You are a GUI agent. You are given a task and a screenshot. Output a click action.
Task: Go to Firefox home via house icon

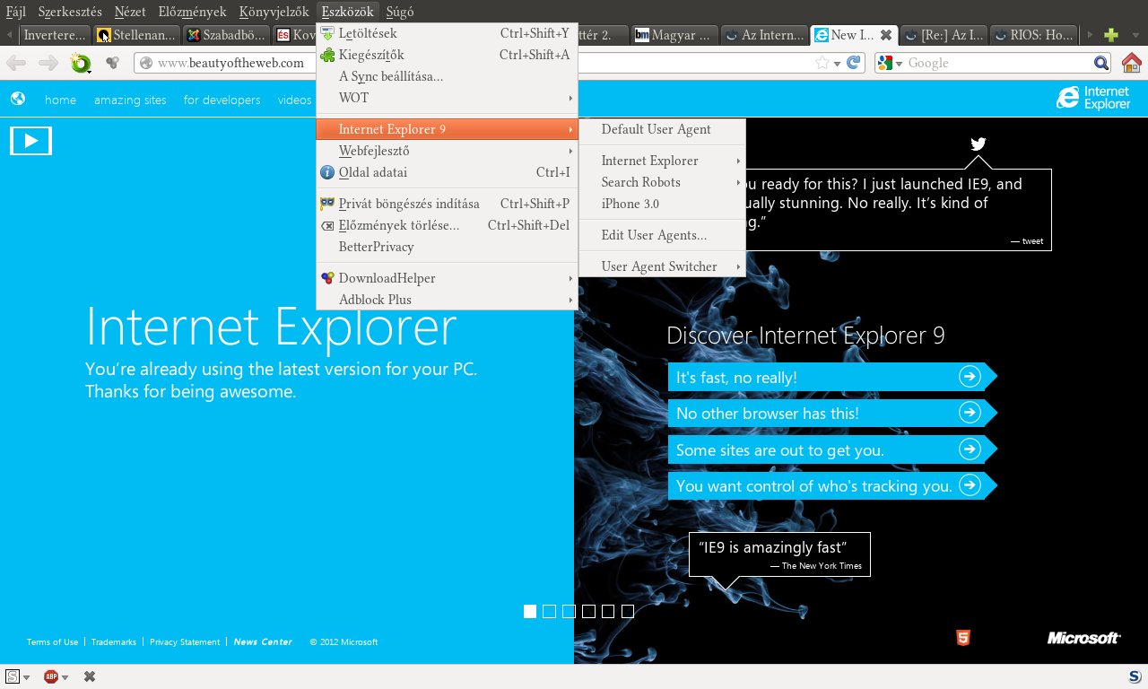1132,63
